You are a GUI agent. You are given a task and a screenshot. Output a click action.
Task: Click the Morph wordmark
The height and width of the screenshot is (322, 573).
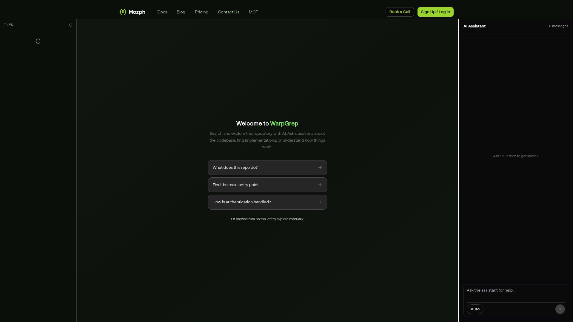pos(137,12)
